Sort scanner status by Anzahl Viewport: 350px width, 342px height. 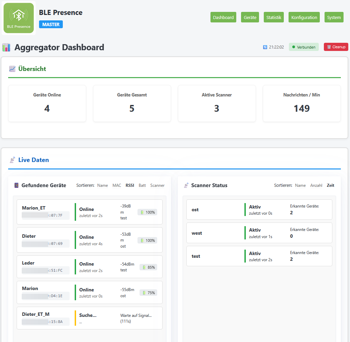pyautogui.click(x=316, y=185)
